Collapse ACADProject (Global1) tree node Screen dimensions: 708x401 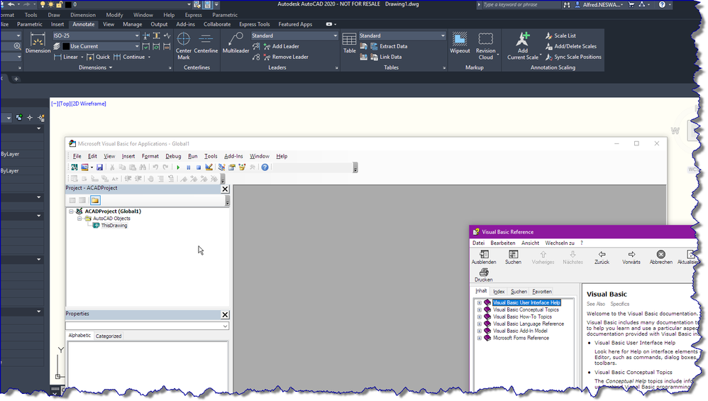click(x=72, y=212)
